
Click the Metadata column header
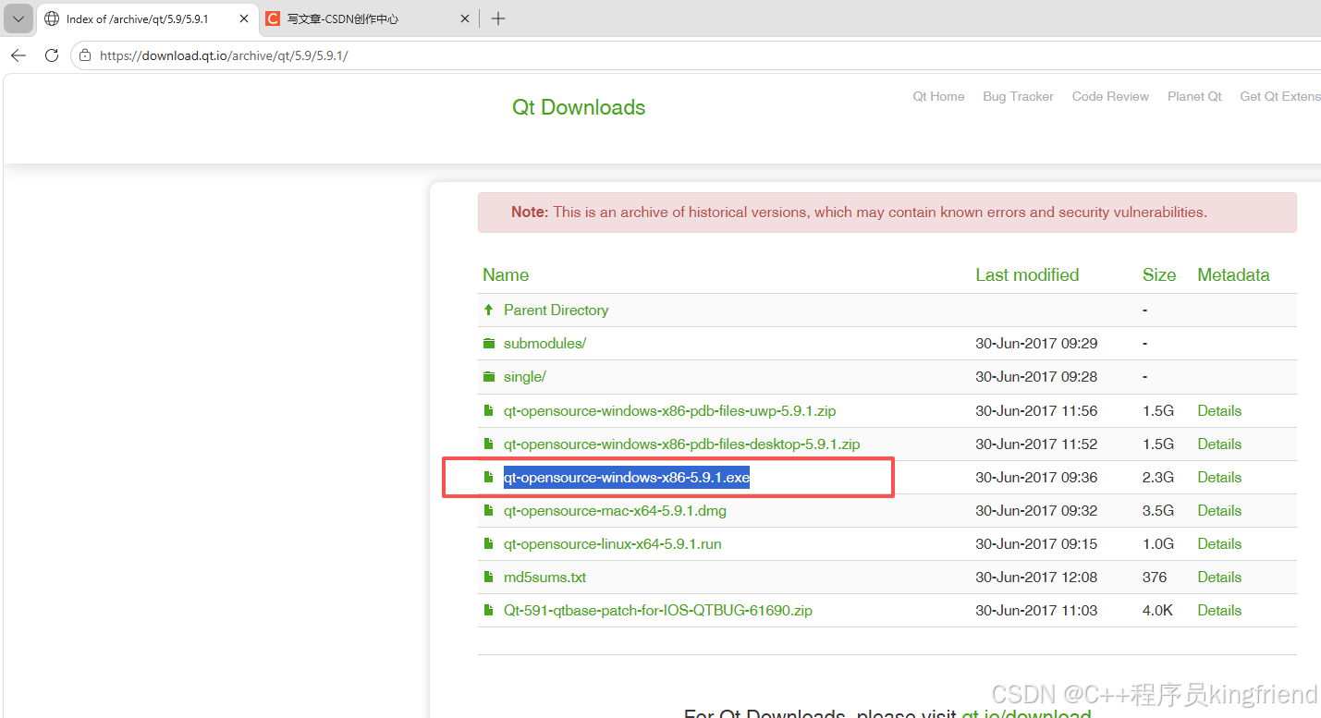[x=1233, y=274]
